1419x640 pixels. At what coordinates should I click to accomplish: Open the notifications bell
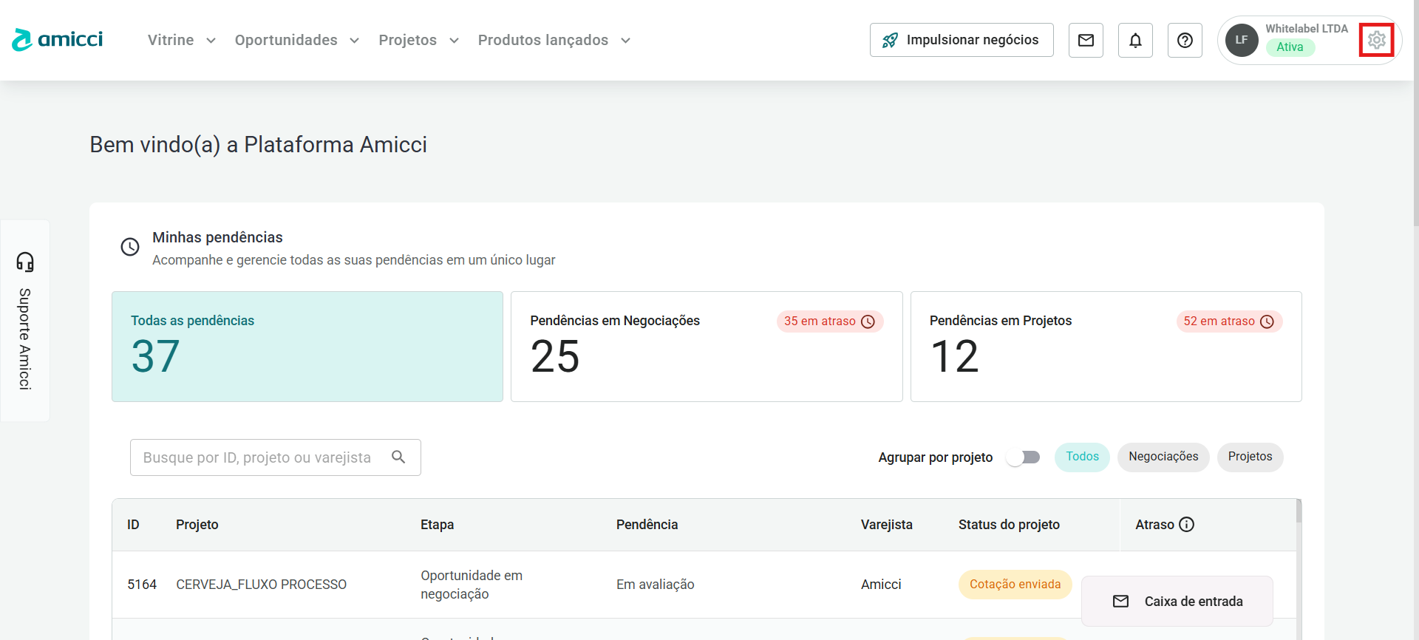pos(1135,40)
